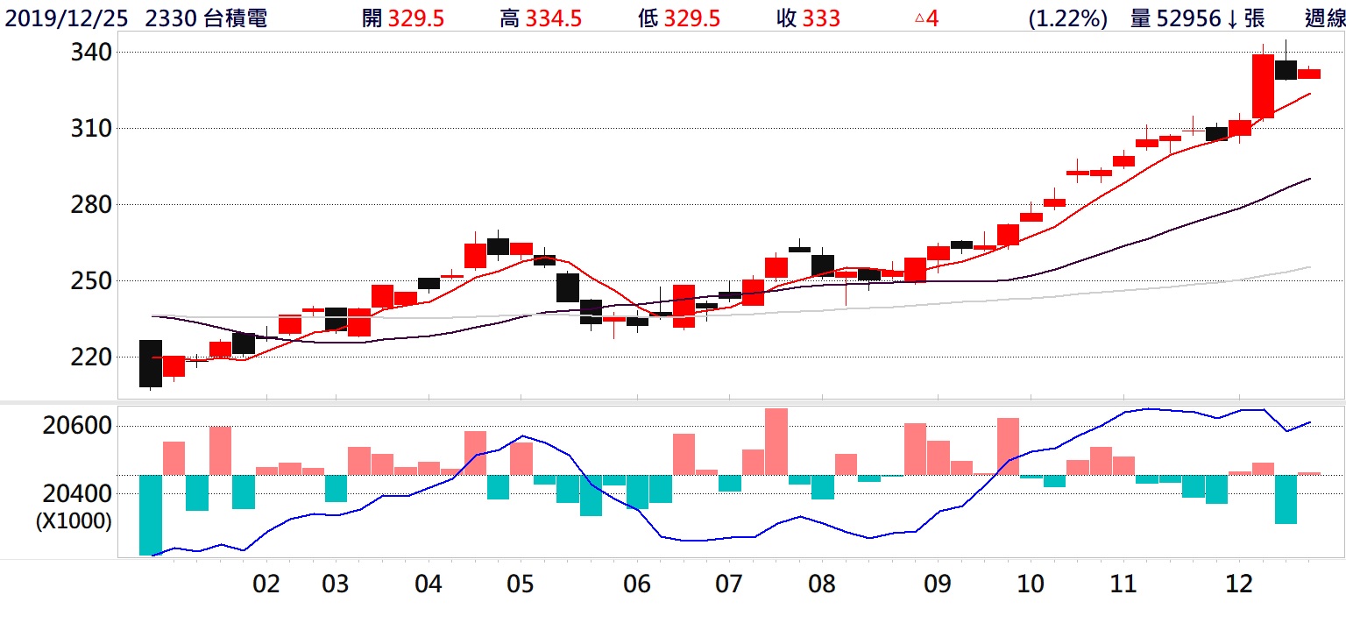
Task: Click the 05 month label on the time axis
Action: 521,584
